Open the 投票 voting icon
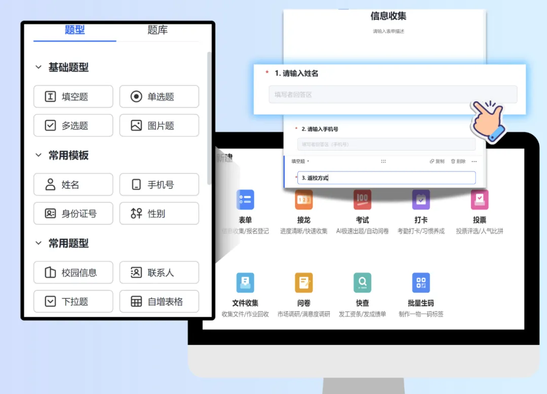Image resolution: width=547 pixels, height=394 pixels. [x=479, y=200]
